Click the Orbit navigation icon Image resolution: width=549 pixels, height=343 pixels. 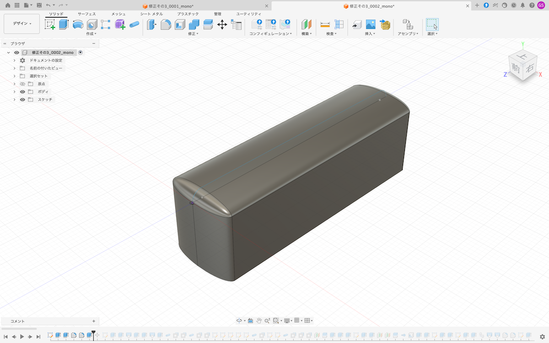[239, 321]
